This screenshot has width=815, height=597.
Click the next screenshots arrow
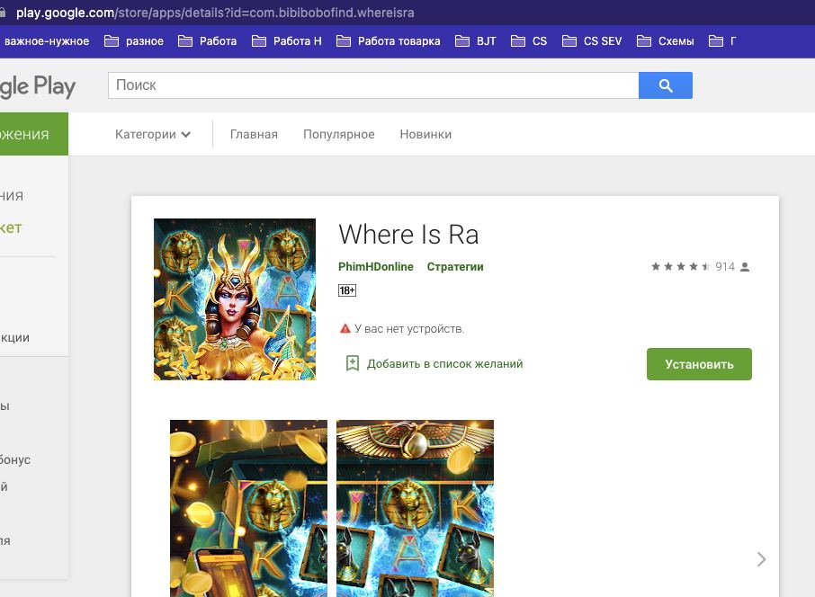[x=761, y=559]
